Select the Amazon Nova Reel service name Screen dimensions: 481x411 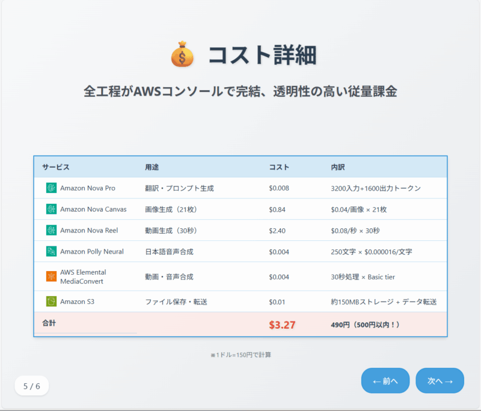tap(89, 230)
